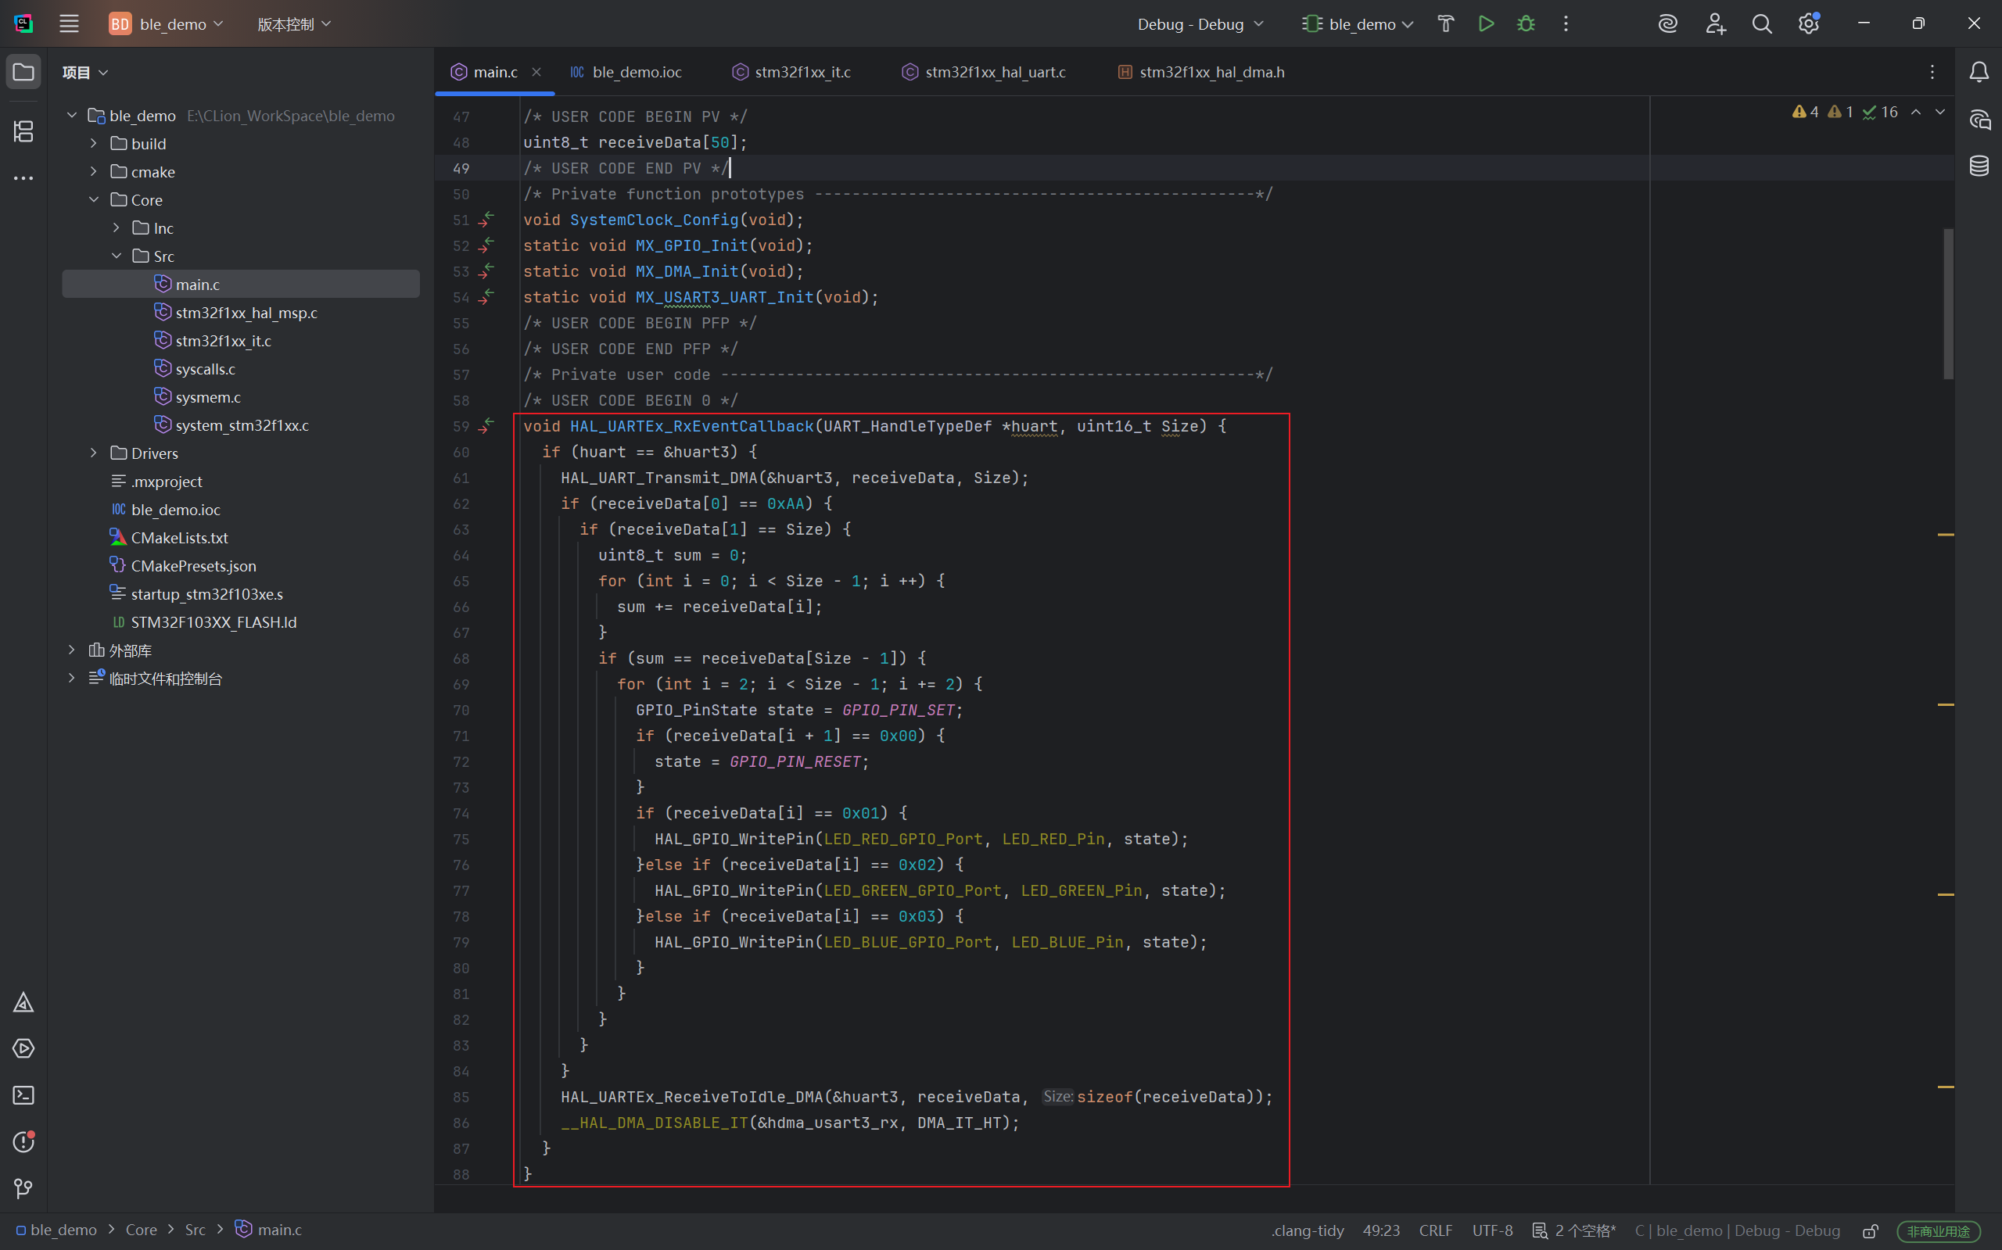Viewport: 2002px width, 1250px height.
Task: Click the Build hammer icon
Action: pyautogui.click(x=1445, y=24)
